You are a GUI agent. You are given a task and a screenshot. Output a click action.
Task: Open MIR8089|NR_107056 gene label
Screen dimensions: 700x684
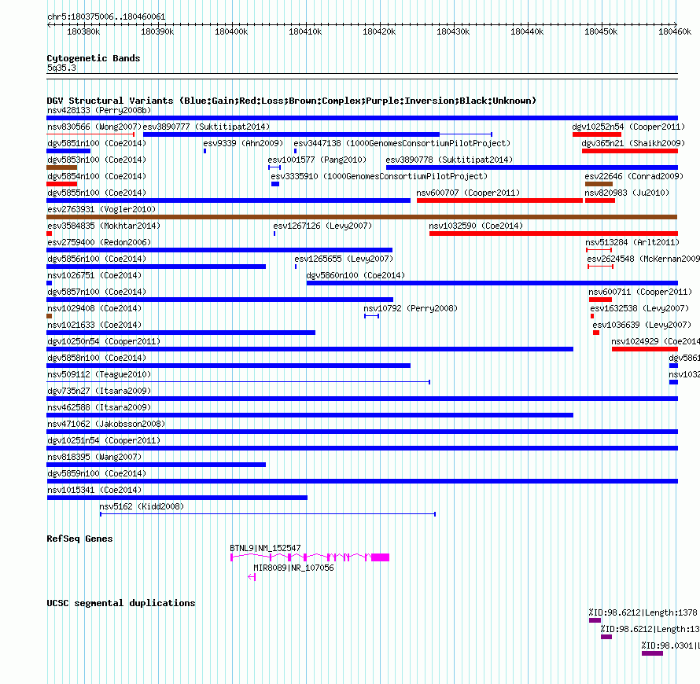point(293,568)
